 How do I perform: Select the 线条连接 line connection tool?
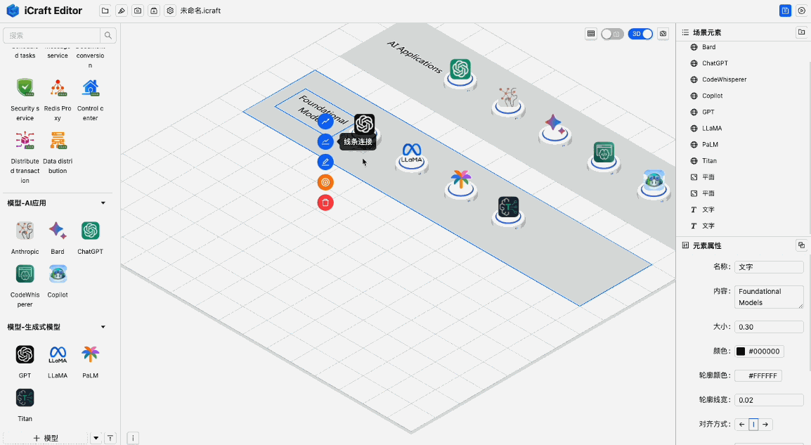point(325,141)
